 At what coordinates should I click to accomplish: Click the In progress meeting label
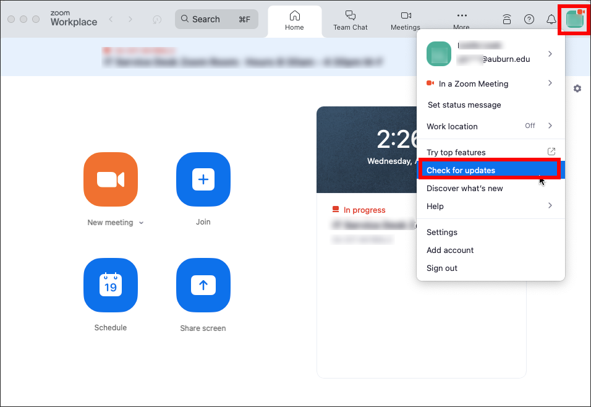pyautogui.click(x=365, y=210)
